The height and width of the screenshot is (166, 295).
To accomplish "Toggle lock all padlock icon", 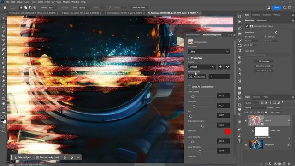I will coord(266,113).
